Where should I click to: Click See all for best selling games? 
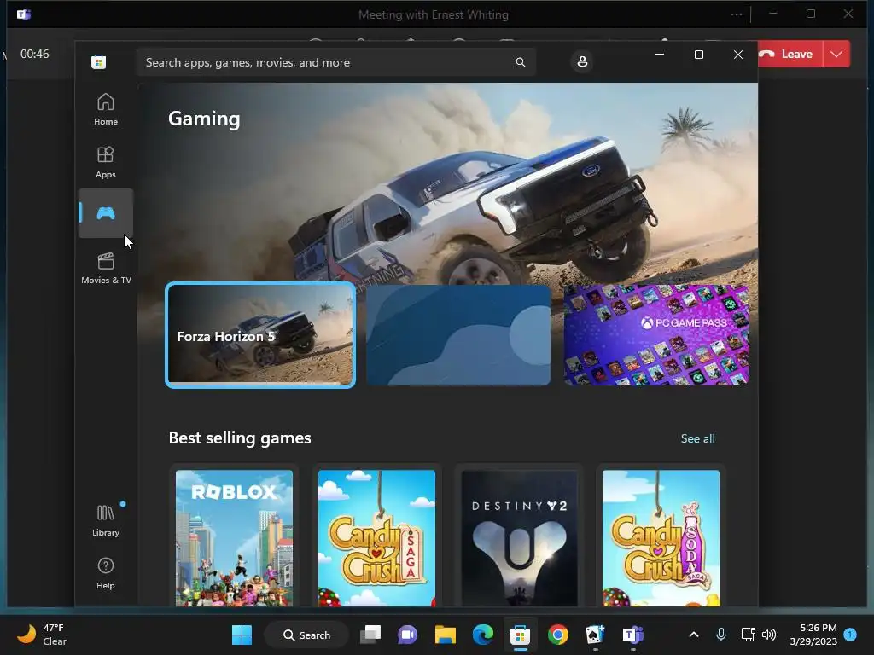pos(697,438)
